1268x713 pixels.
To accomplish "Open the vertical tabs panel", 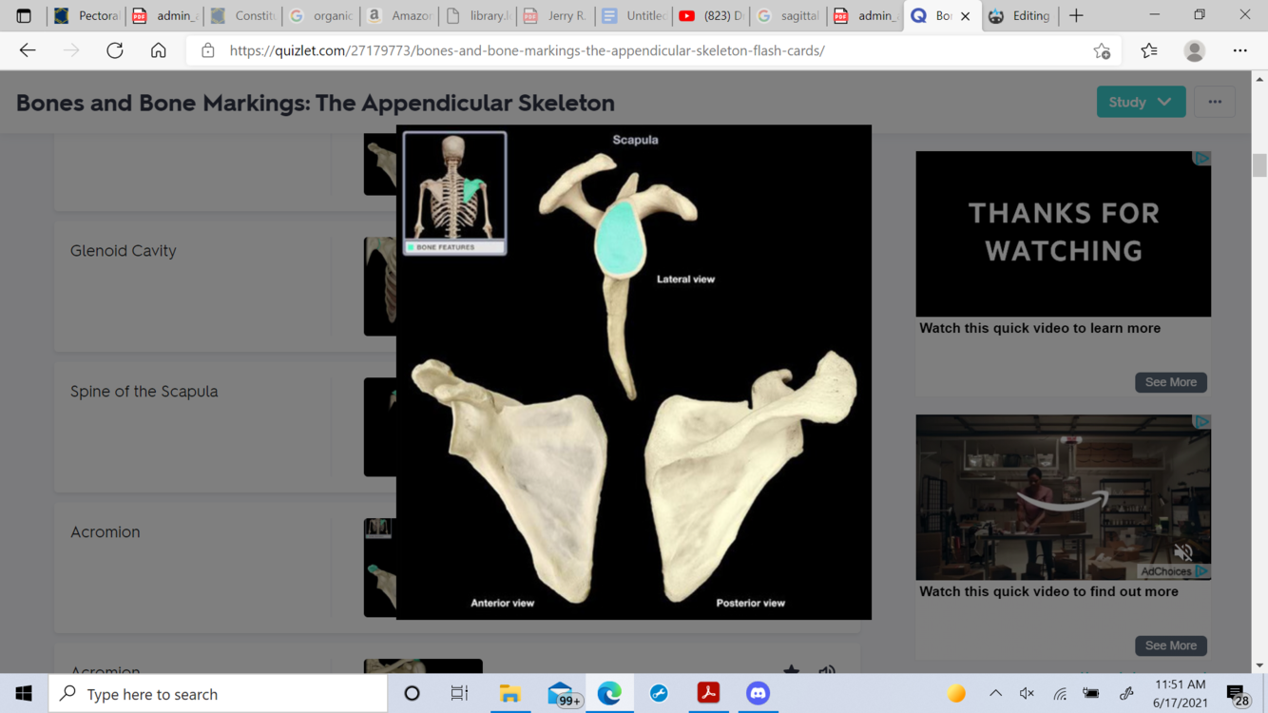I will (24, 15).
